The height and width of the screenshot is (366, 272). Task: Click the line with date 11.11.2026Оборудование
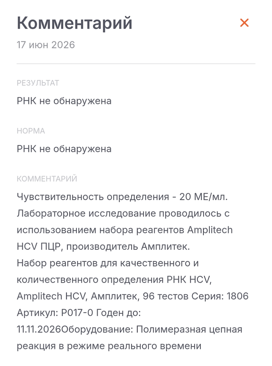pyautogui.click(x=129, y=329)
